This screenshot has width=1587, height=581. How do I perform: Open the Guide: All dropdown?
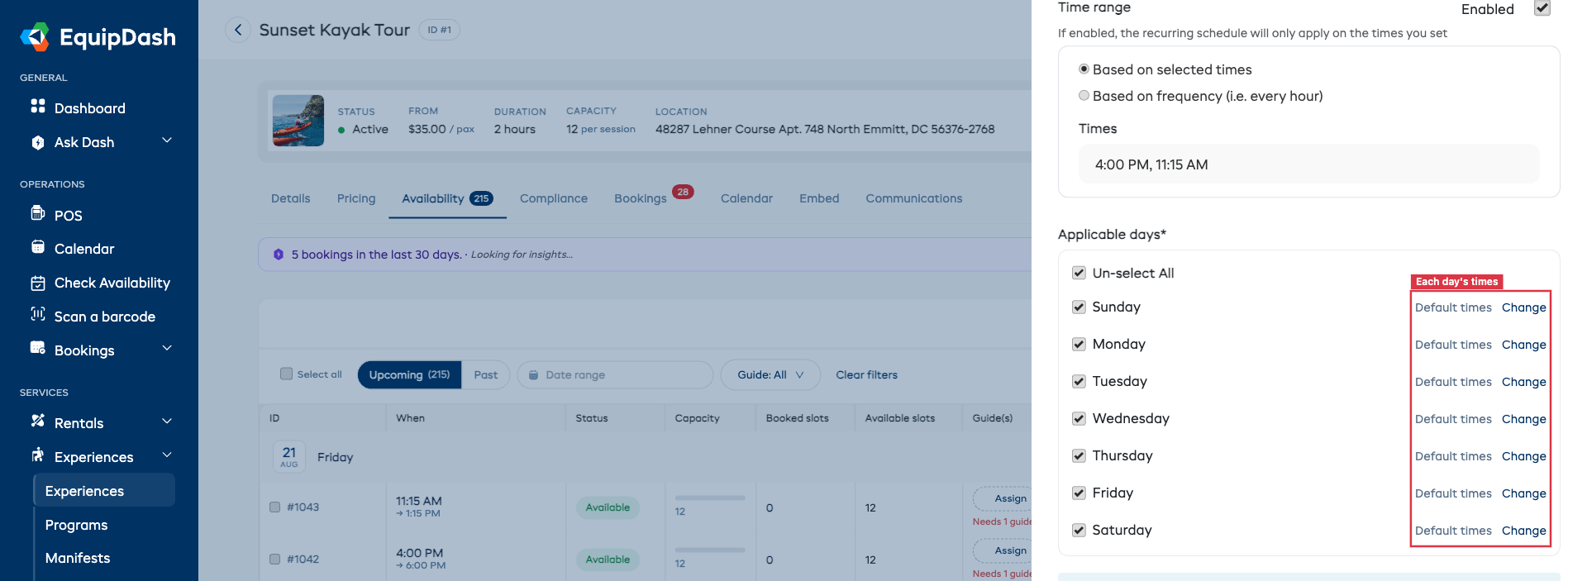[770, 374]
